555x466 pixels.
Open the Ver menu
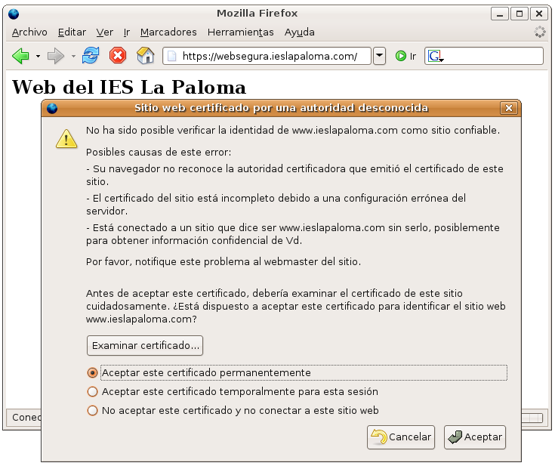(x=105, y=32)
